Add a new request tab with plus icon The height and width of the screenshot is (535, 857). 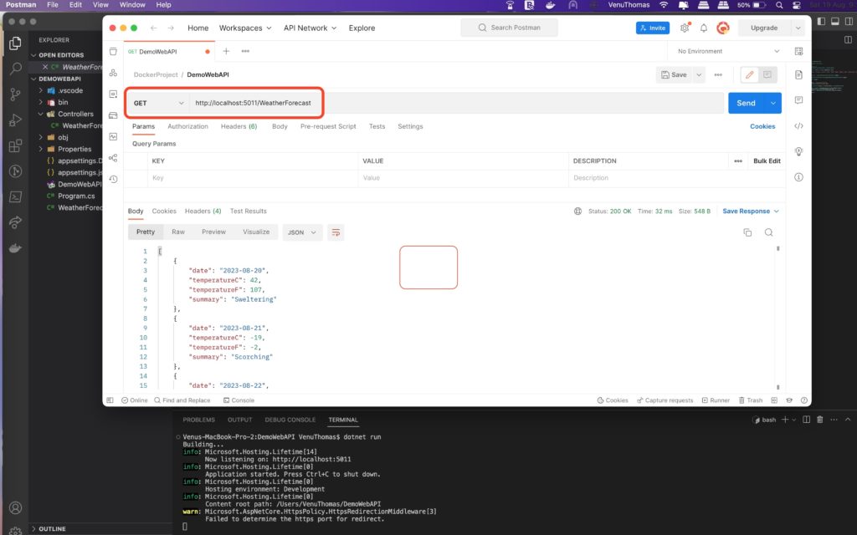(x=226, y=51)
